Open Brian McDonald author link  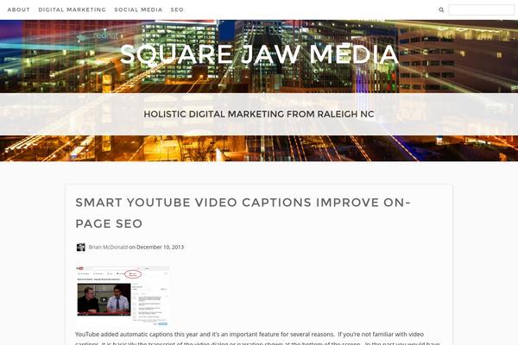click(108, 248)
